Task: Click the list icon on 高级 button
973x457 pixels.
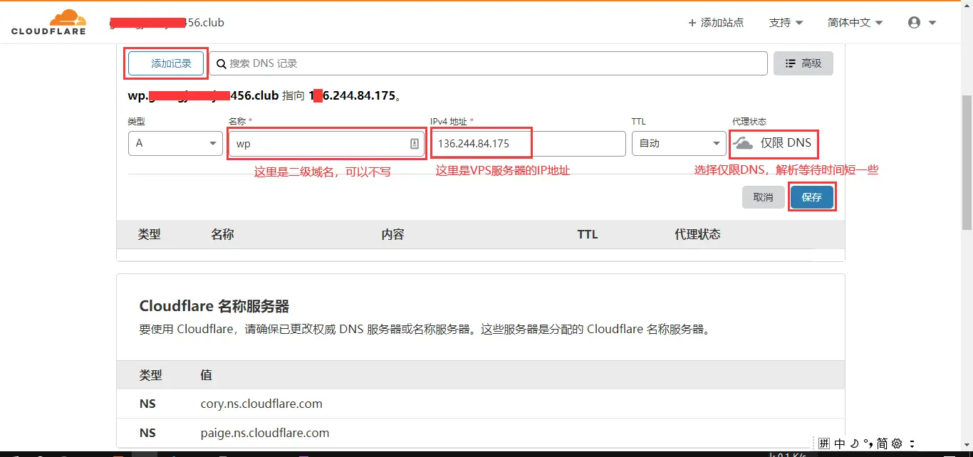Action: point(790,63)
